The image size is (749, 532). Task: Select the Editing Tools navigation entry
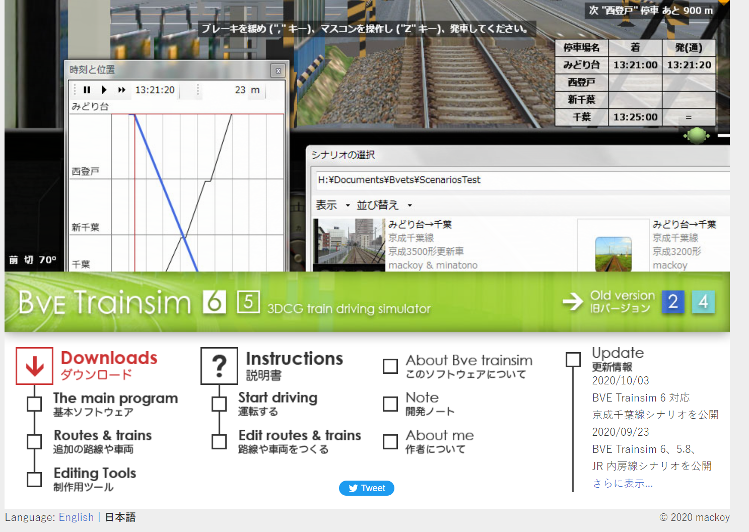(x=34, y=479)
